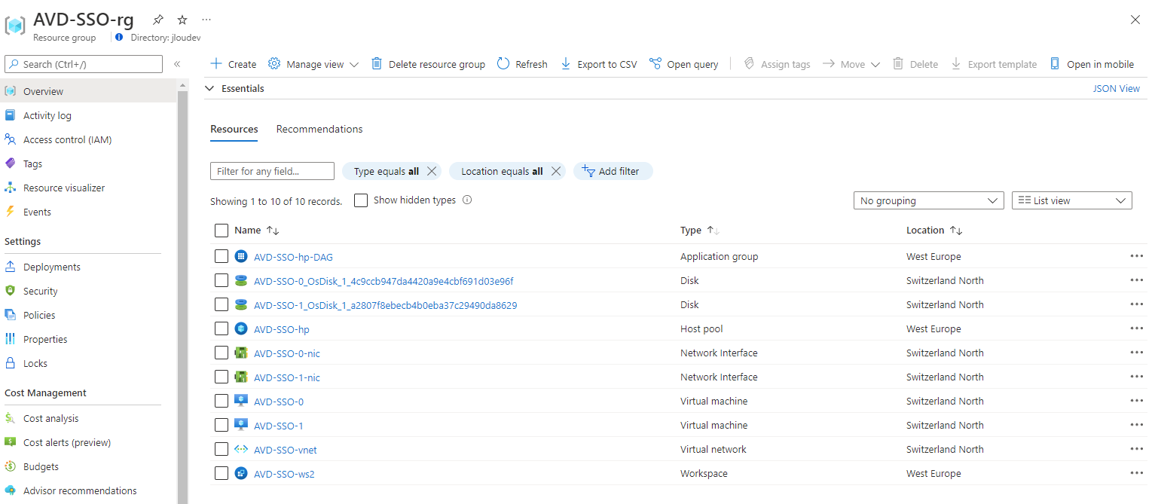This screenshot has width=1155, height=504.
Task: Remove the Location equals all filter
Action: (x=555, y=171)
